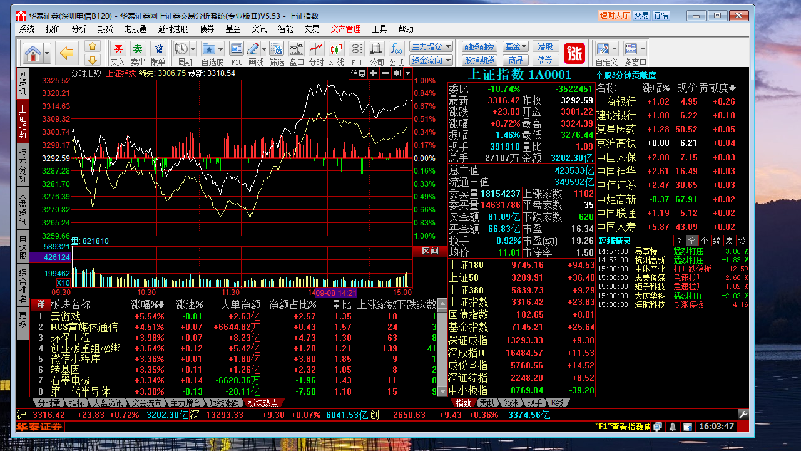Viewport: 801px width, 451px height.
Task: Click the 融资融券 button
Action: click(479, 46)
